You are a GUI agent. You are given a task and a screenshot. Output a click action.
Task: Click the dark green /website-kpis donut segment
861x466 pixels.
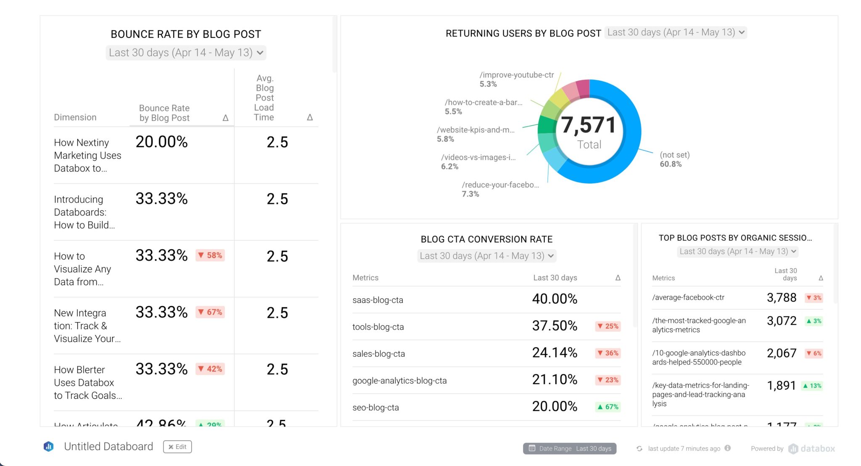pos(547,125)
